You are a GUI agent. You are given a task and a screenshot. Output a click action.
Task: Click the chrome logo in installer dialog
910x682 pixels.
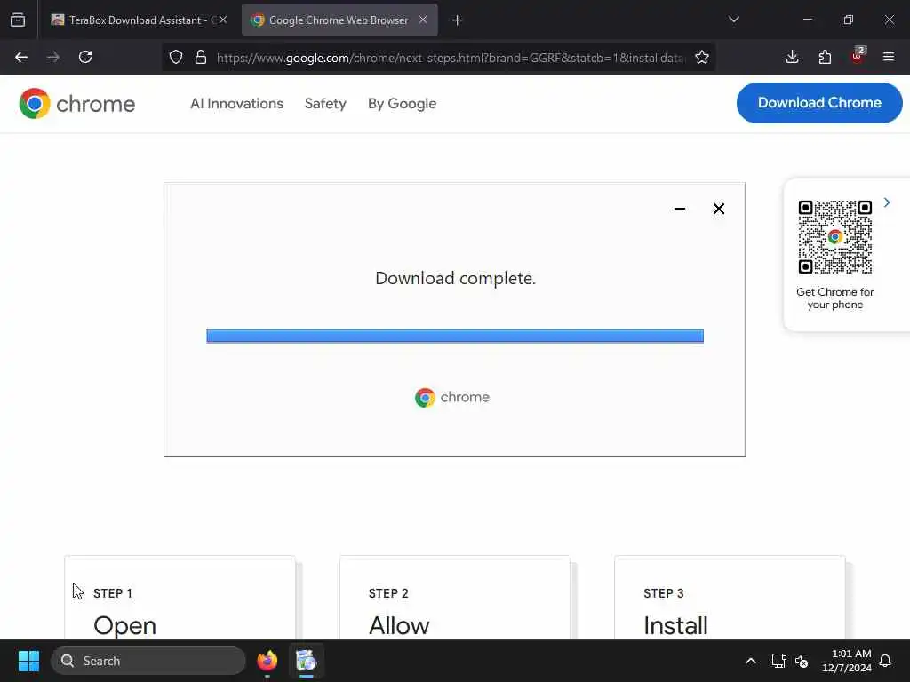[452, 397]
